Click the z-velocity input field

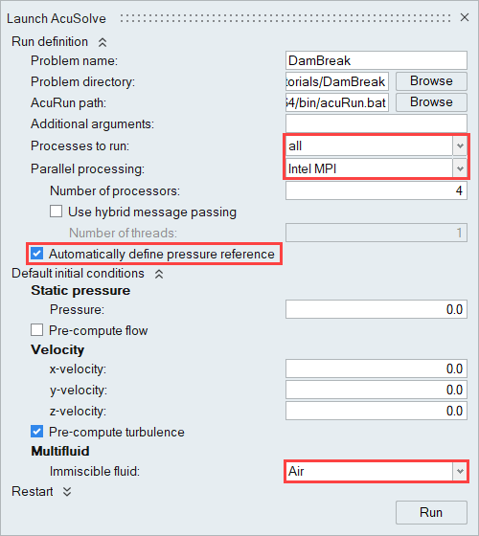pyautogui.click(x=376, y=411)
